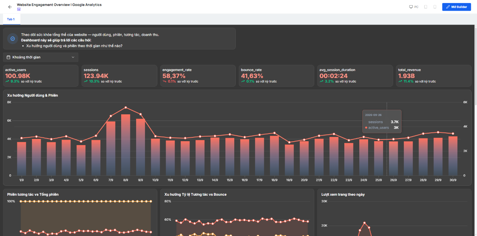The image size is (477, 236).
Task: Click the engagement_rate value 58,37%
Action: (174, 76)
